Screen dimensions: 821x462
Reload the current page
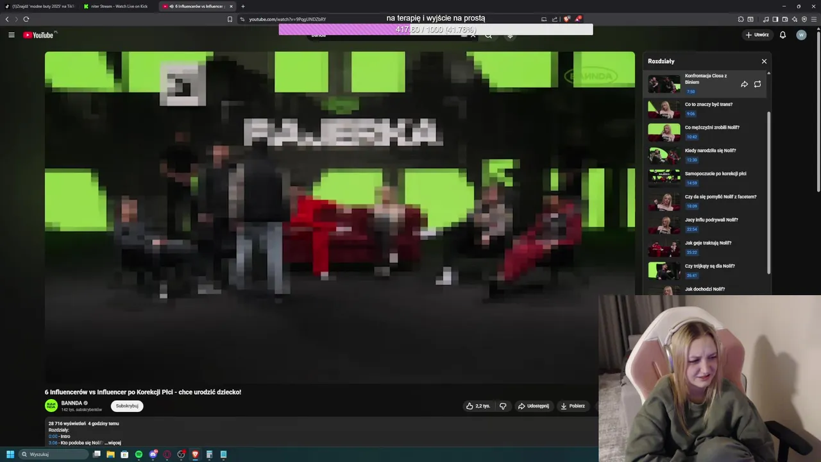(x=26, y=19)
